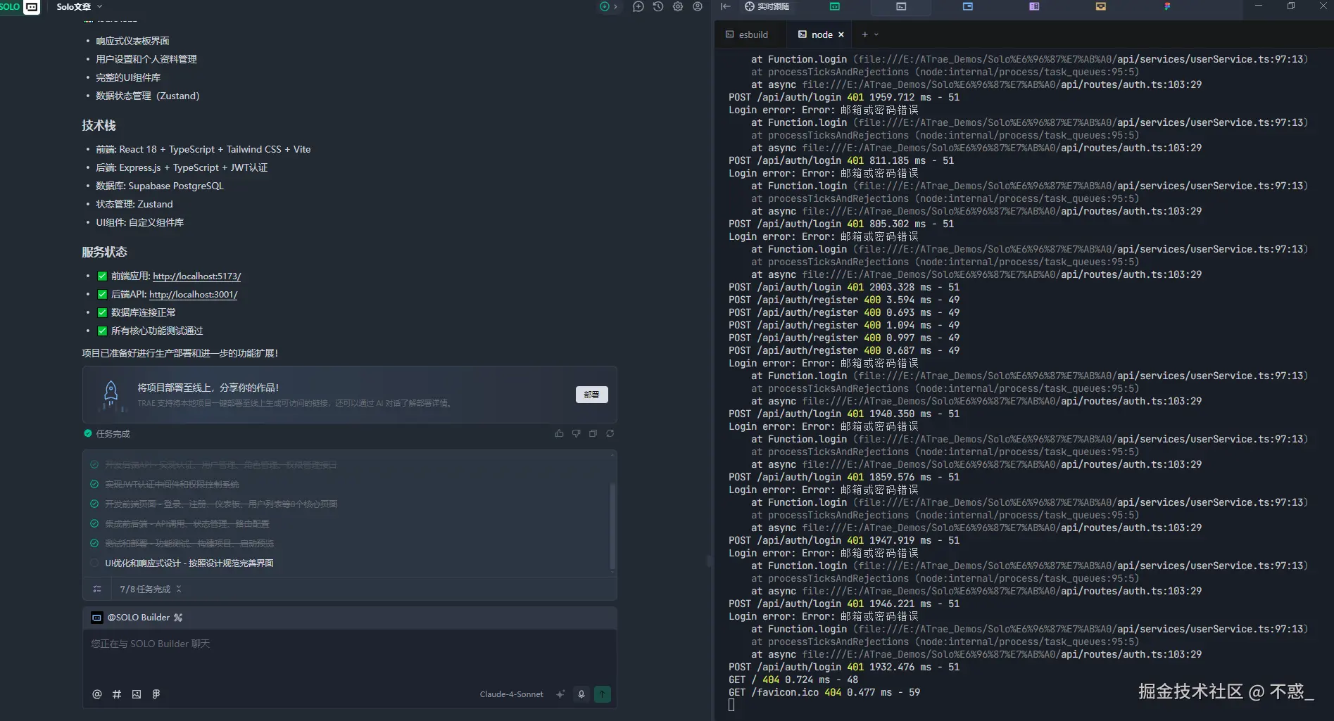This screenshot has height=721, width=1334.
Task: Open the user account profile
Action: [x=698, y=6]
